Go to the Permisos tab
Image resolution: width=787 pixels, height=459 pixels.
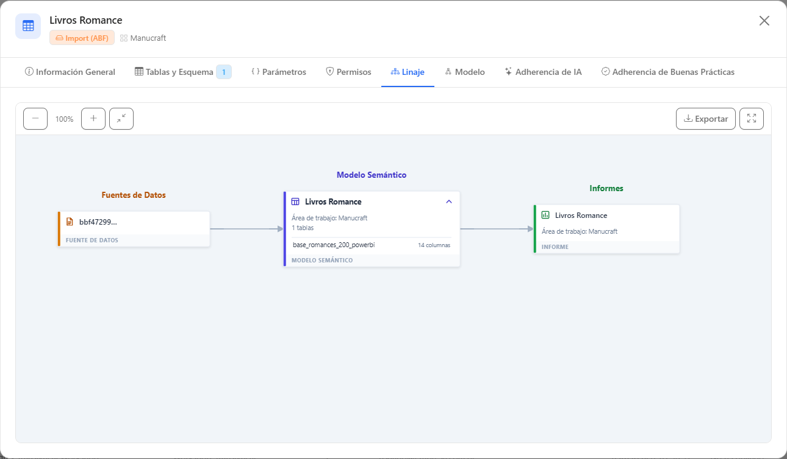(348, 72)
